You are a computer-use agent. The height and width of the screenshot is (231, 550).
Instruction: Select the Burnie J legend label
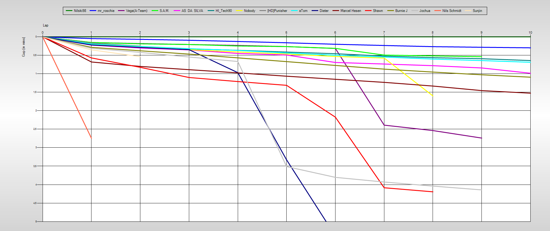(x=401, y=11)
